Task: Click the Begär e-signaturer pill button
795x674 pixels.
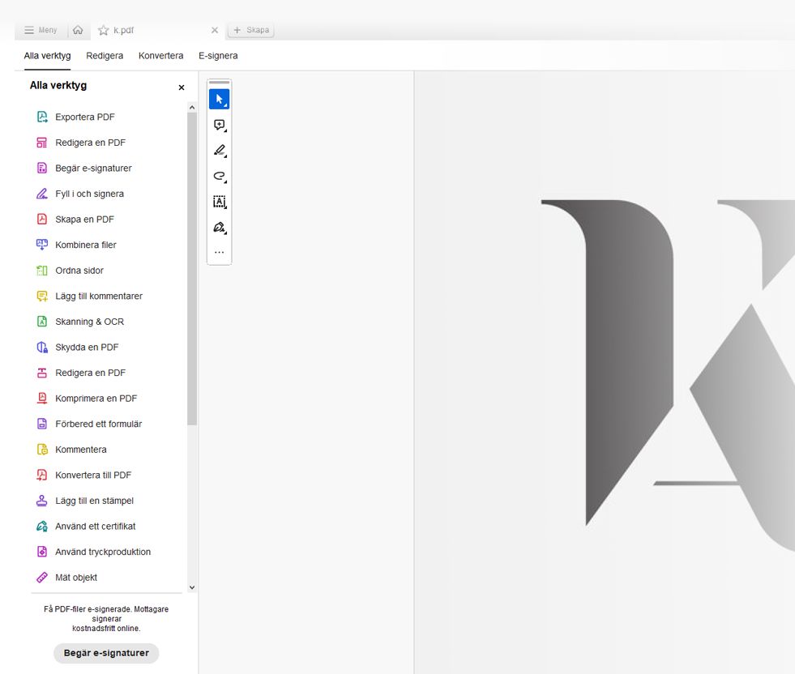Action: click(x=106, y=653)
